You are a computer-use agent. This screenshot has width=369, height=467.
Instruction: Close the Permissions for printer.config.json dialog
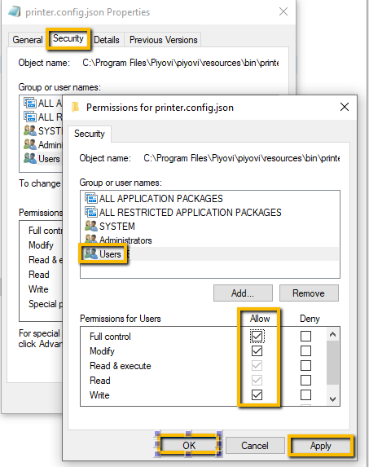[x=345, y=107]
